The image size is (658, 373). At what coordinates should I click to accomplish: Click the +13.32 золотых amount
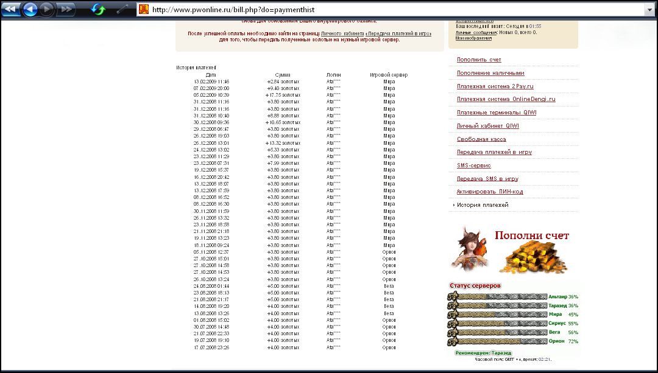[x=283, y=143]
